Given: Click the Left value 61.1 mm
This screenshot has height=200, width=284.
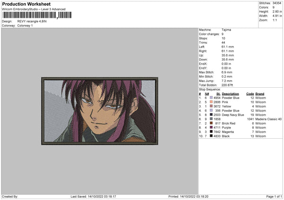Looking at the screenshot, I should pos(228,47).
